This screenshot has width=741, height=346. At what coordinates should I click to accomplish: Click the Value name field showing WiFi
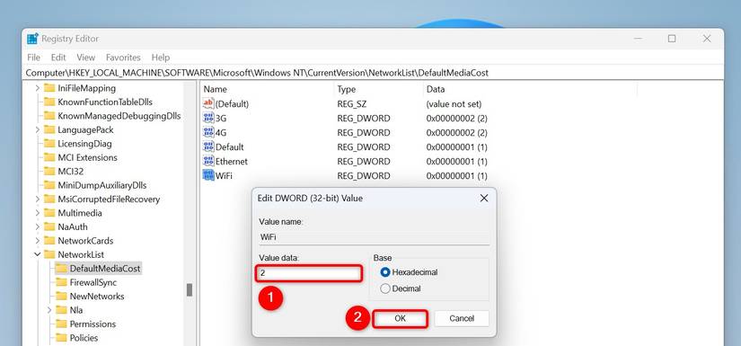coord(374,237)
